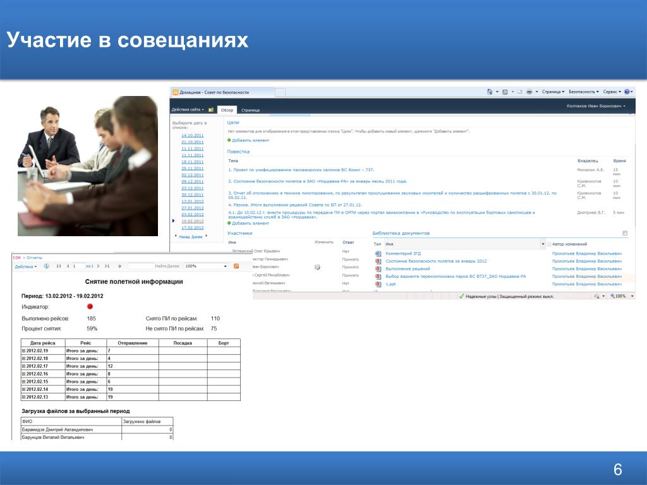Switch to the Обзор ribbon tab
The height and width of the screenshot is (485, 647).
(227, 110)
